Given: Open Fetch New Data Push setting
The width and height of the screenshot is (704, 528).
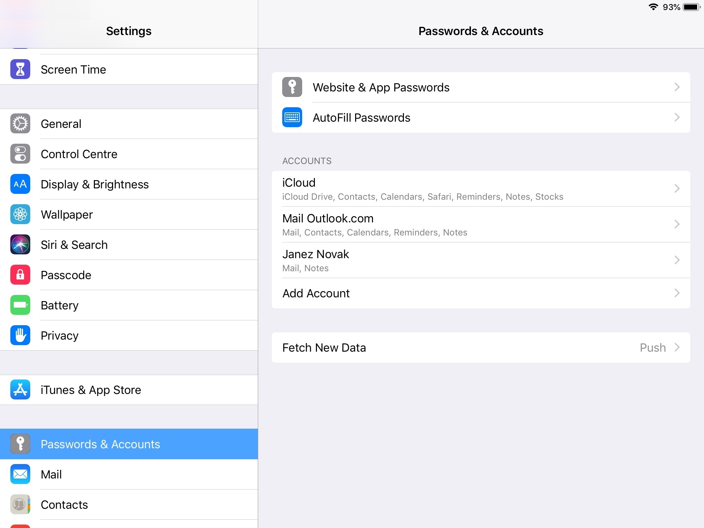Looking at the screenshot, I should [x=481, y=348].
